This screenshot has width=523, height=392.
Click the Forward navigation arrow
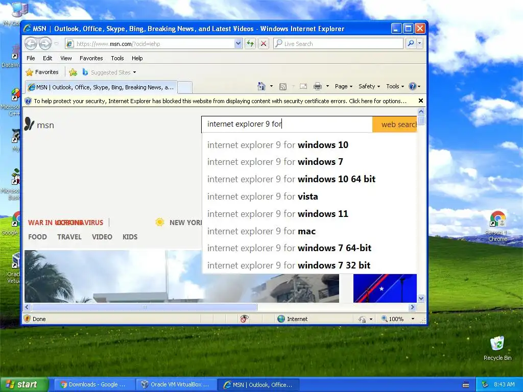coord(45,44)
